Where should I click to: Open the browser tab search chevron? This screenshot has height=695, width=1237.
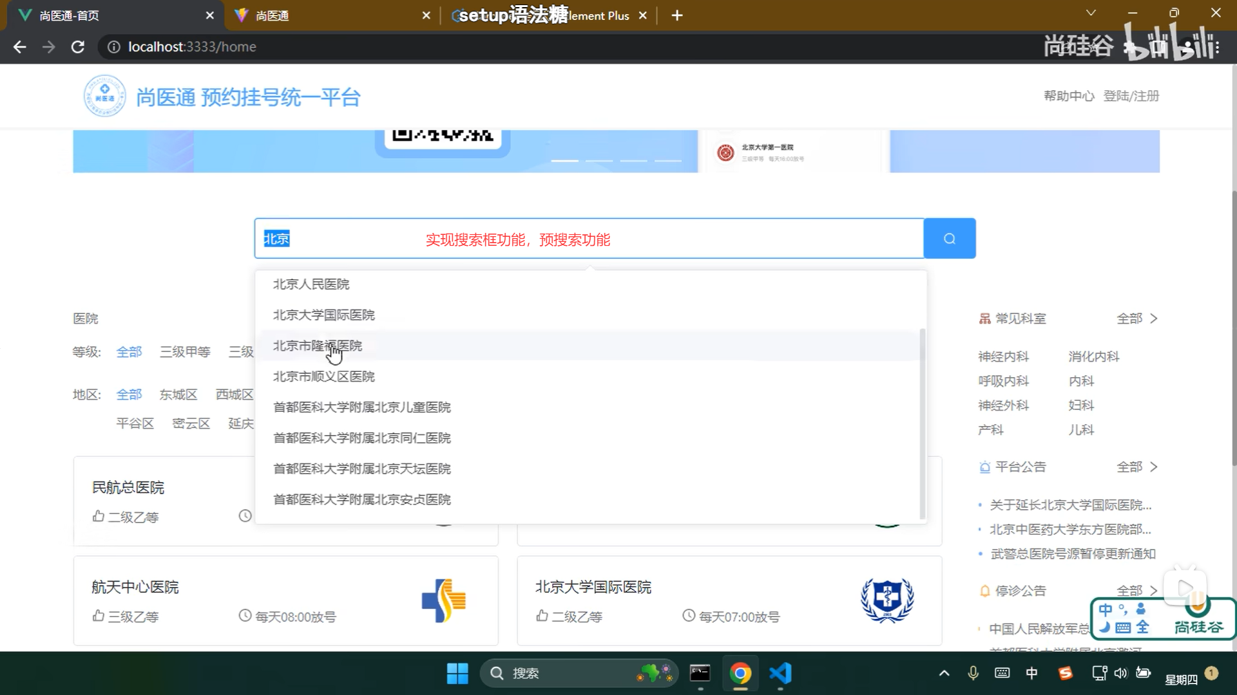click(x=1090, y=13)
